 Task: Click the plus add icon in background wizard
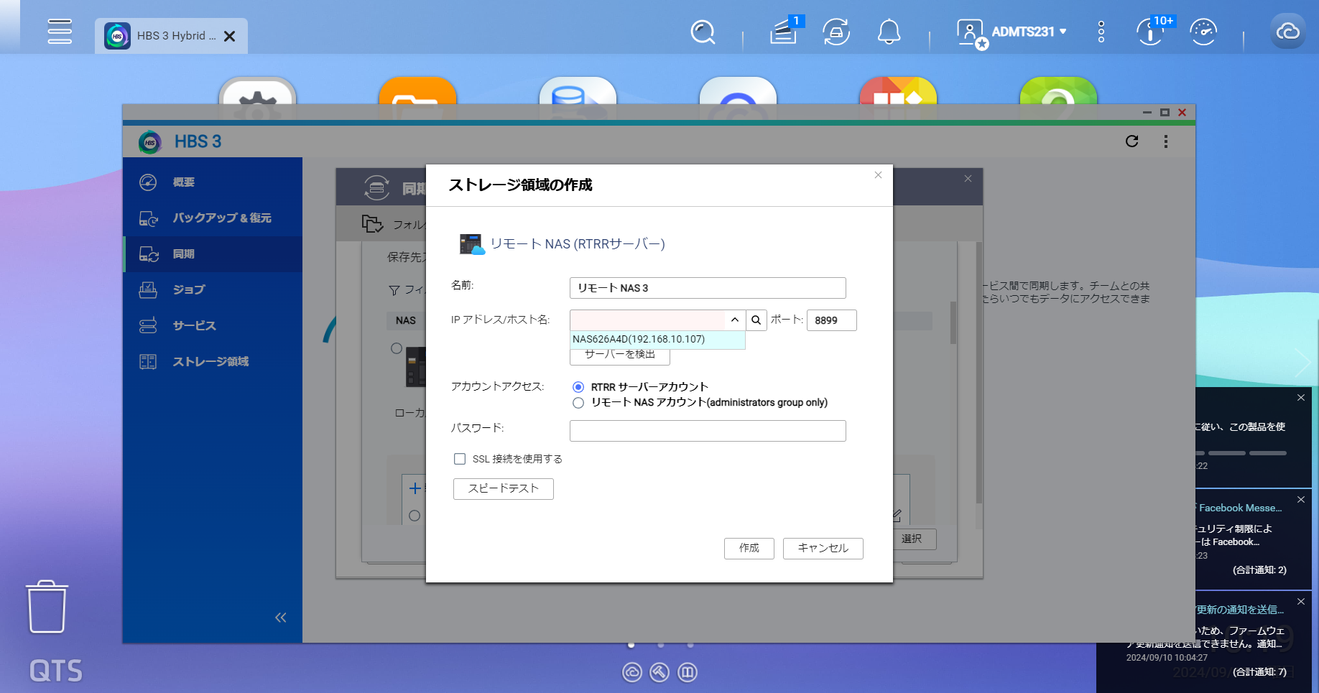[415, 488]
